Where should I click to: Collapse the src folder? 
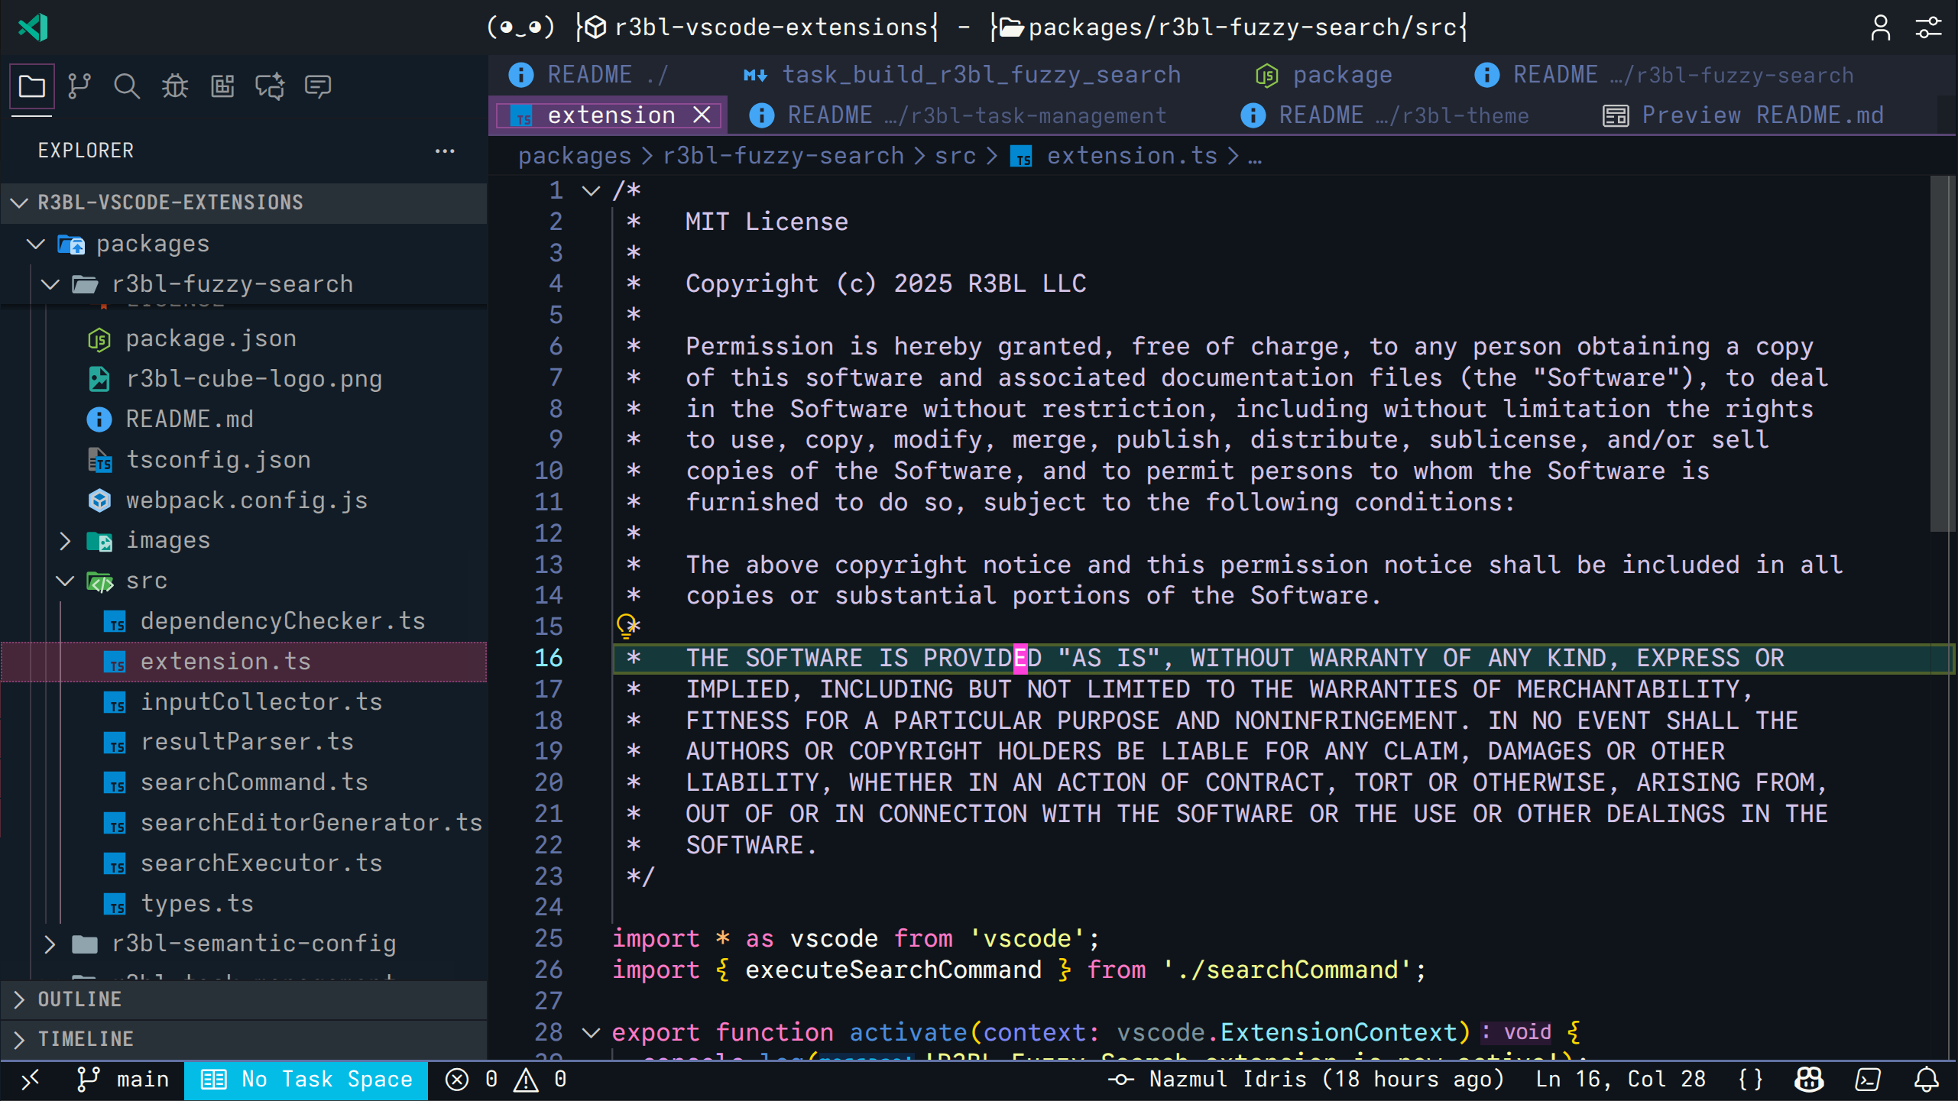(64, 581)
